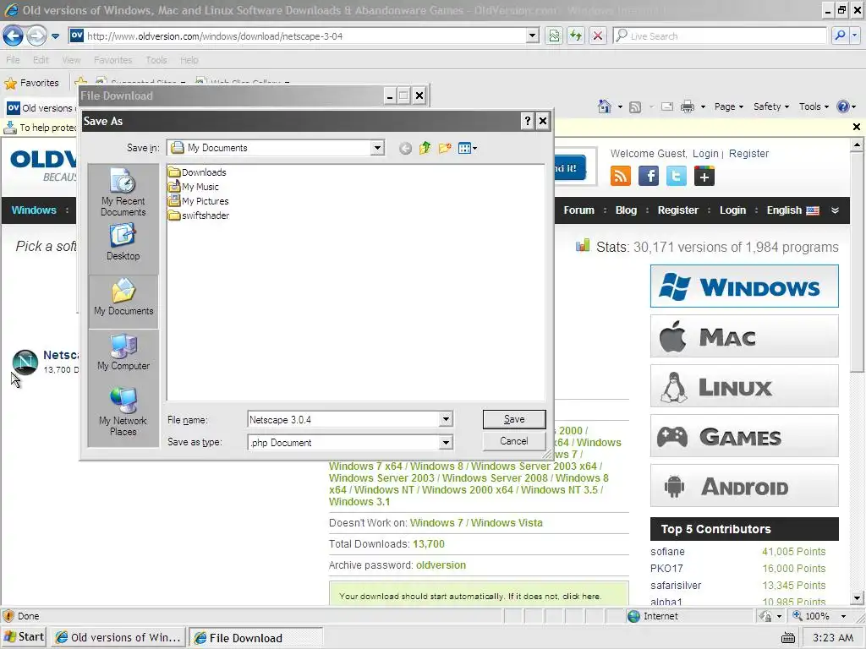Click the RSS feeds icon in command bar

click(x=635, y=107)
